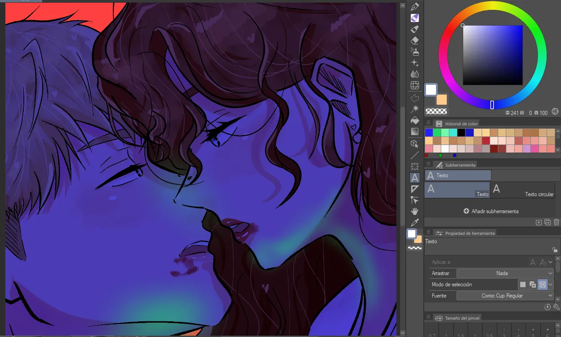
Task: Select the Eraser tool
Action: click(415, 40)
